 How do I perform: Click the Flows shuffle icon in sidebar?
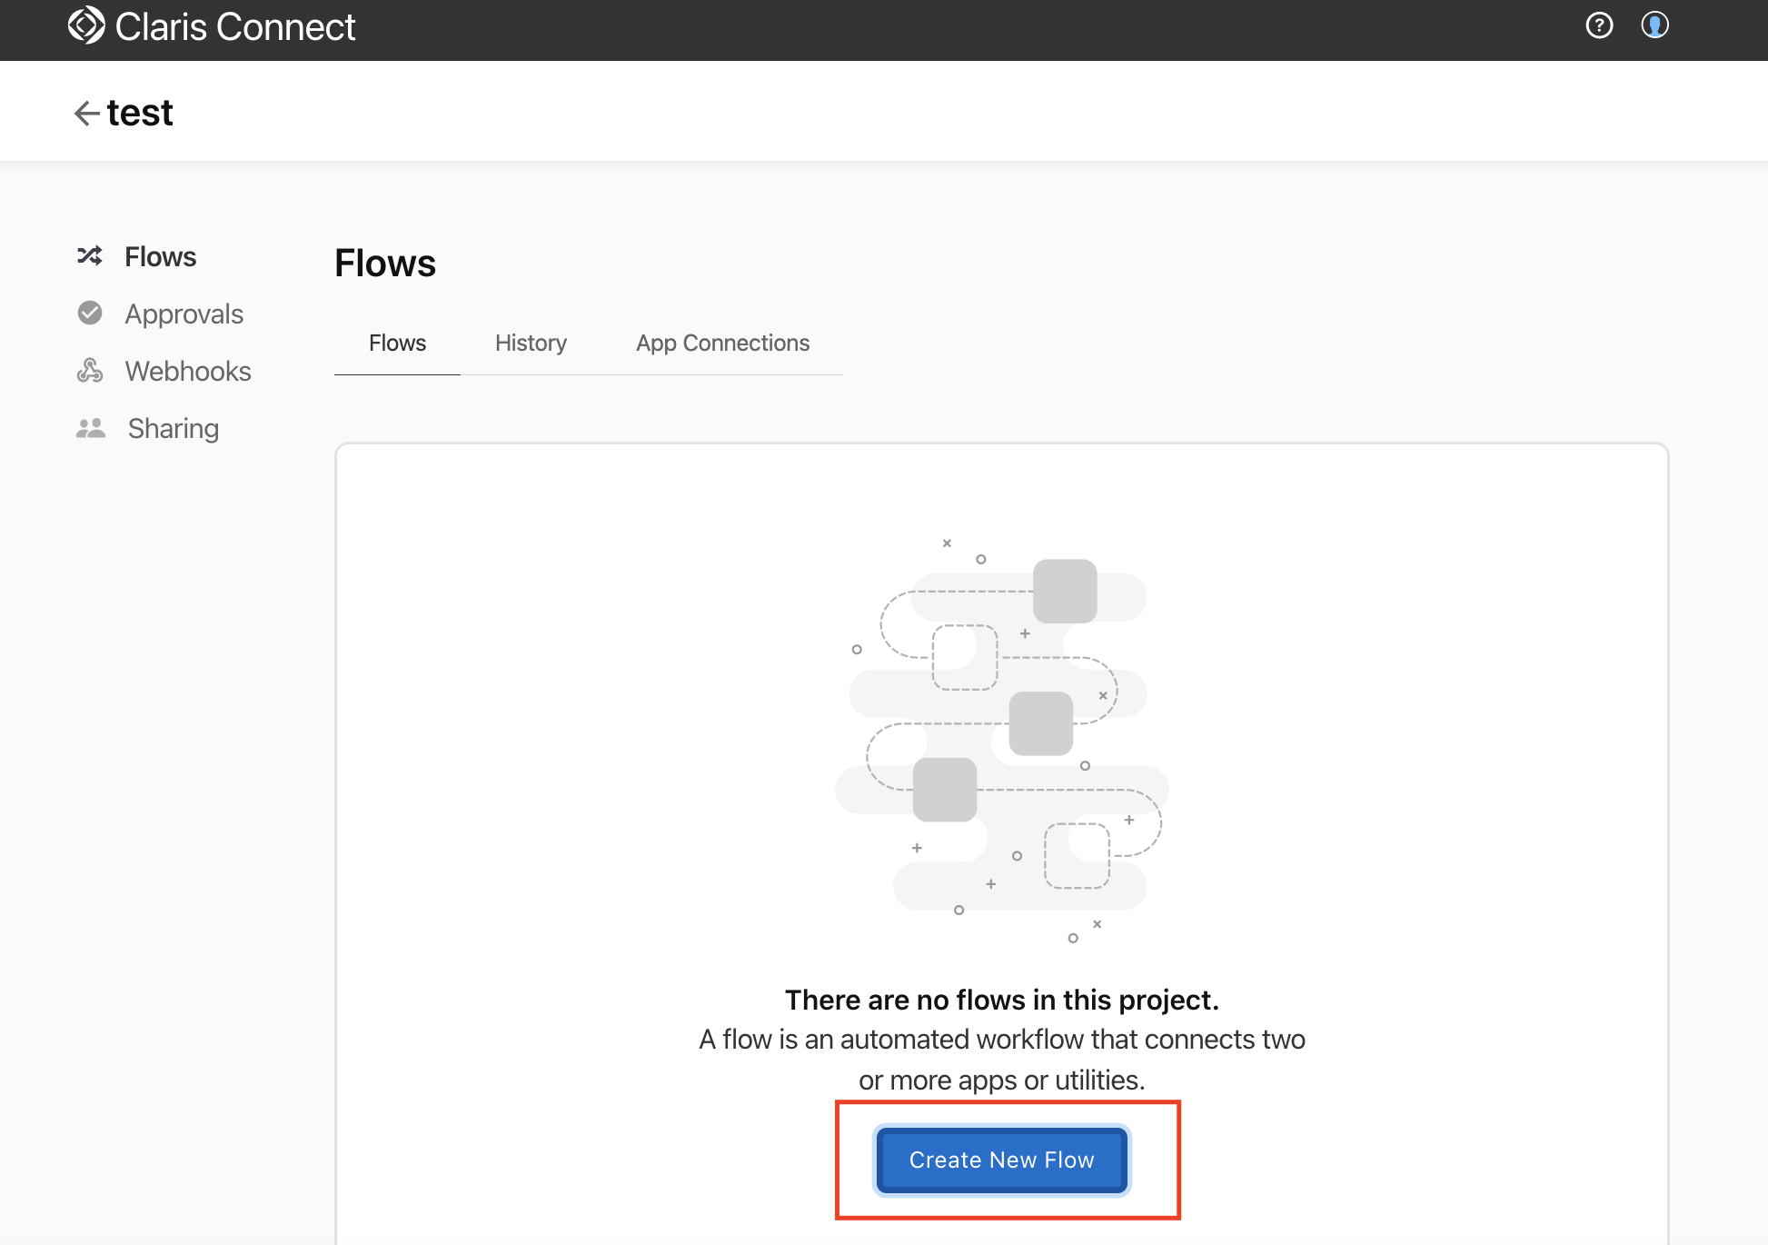click(89, 256)
